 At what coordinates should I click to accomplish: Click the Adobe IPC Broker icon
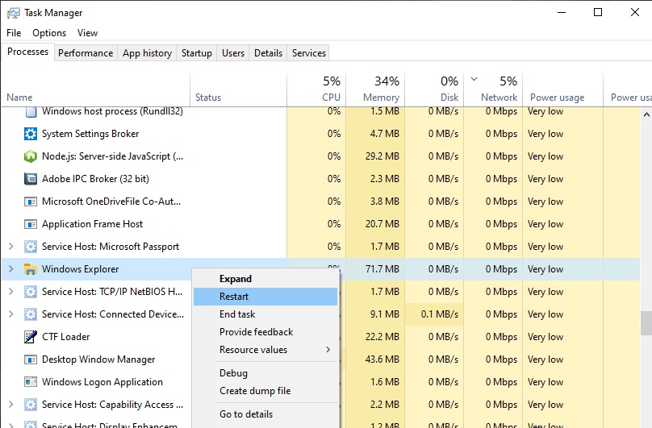click(31, 179)
